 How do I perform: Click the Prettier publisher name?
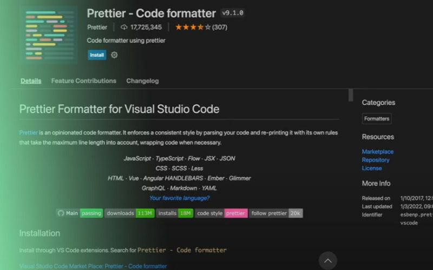click(x=97, y=27)
